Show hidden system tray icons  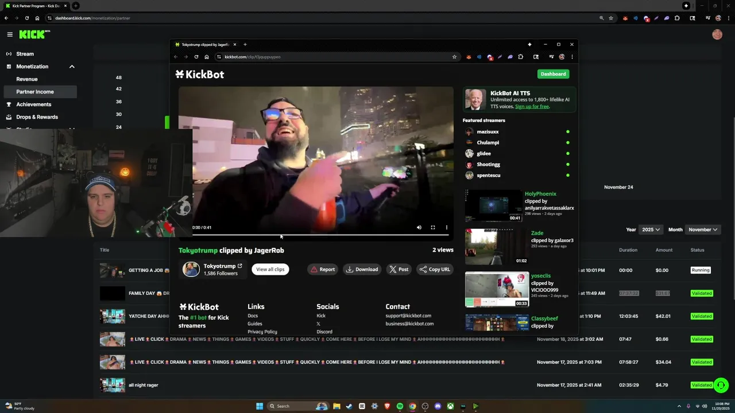pos(679,406)
